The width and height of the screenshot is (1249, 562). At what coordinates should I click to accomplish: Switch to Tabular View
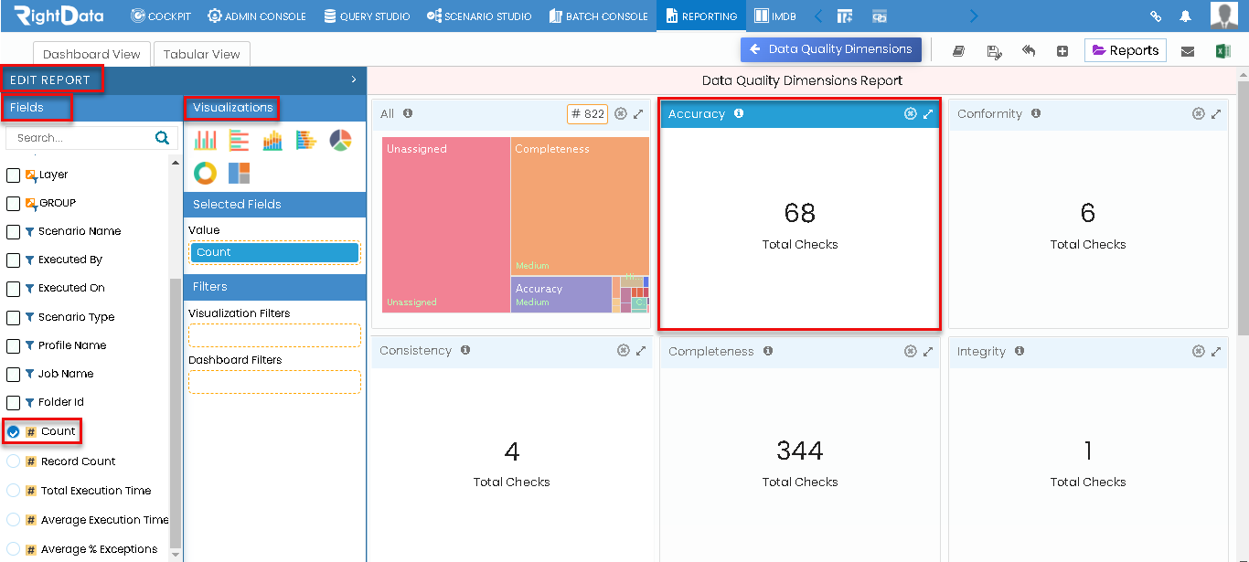pos(201,54)
